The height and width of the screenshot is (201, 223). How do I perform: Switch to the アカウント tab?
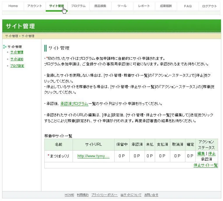(x=35, y=6)
